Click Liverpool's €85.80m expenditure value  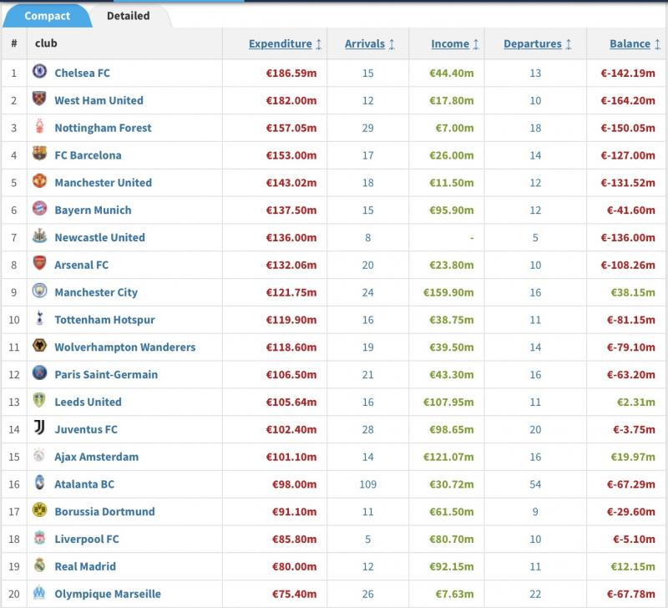tap(295, 540)
